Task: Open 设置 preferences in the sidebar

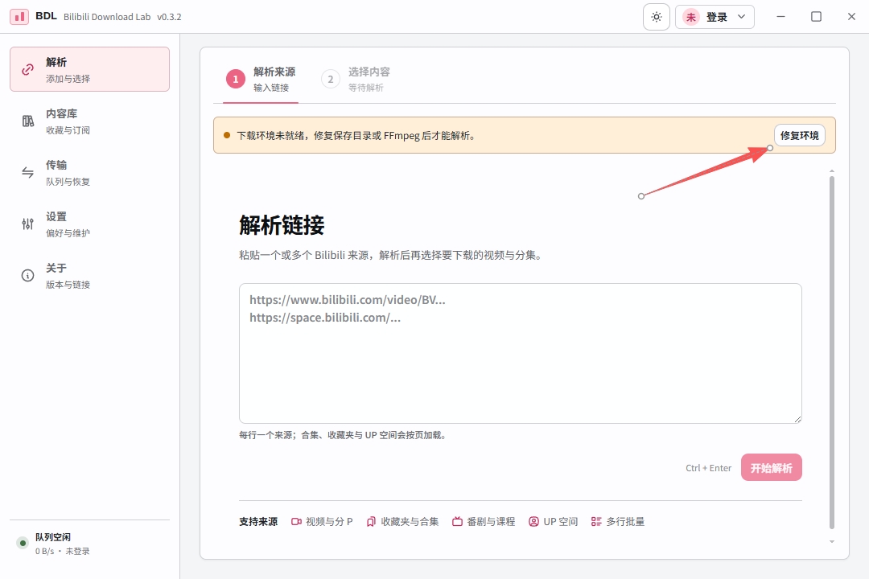Action: click(90, 224)
